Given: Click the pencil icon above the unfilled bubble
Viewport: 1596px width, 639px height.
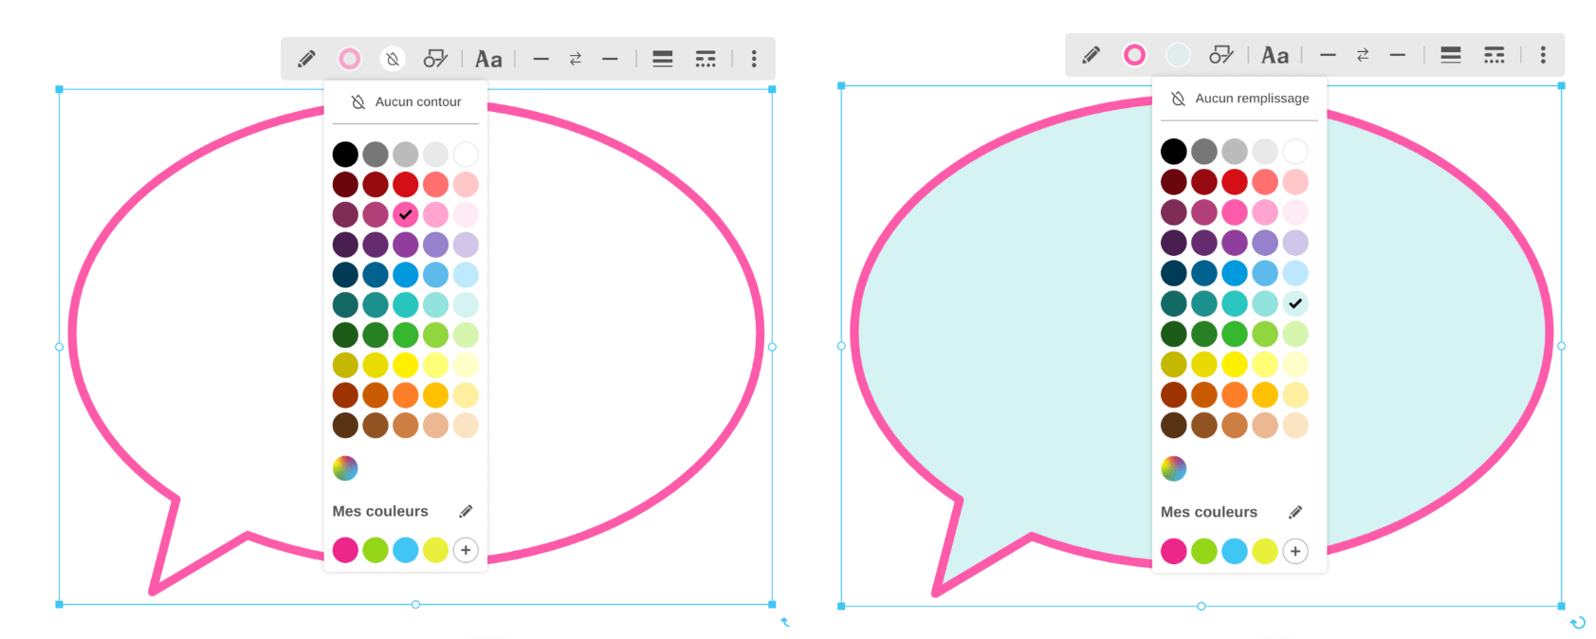Looking at the screenshot, I should (x=306, y=59).
